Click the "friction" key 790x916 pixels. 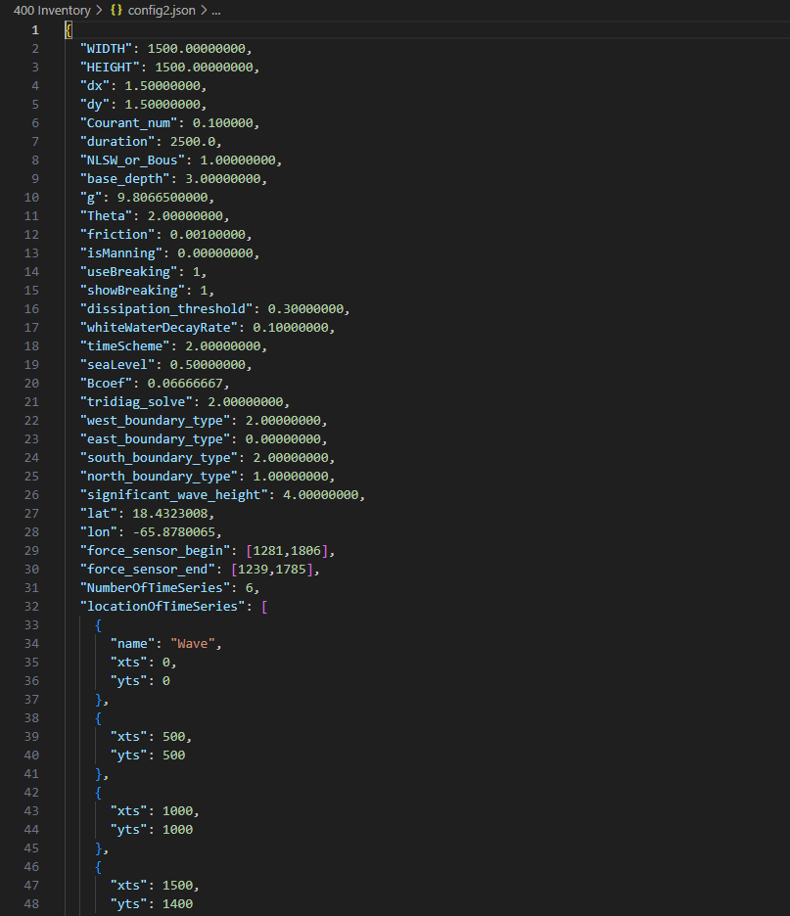[117, 235]
